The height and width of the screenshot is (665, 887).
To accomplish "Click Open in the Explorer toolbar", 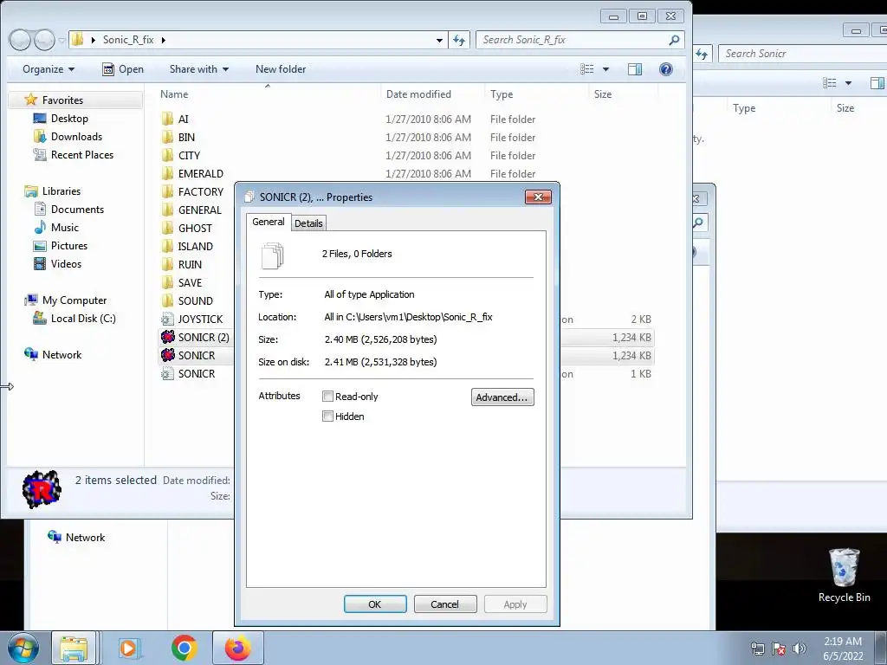I will pyautogui.click(x=123, y=69).
